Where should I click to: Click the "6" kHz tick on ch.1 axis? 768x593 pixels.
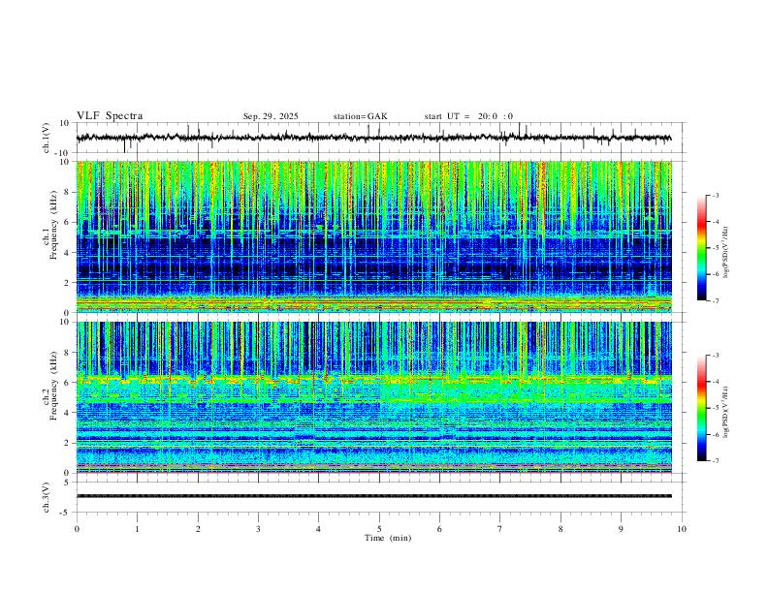[68, 222]
